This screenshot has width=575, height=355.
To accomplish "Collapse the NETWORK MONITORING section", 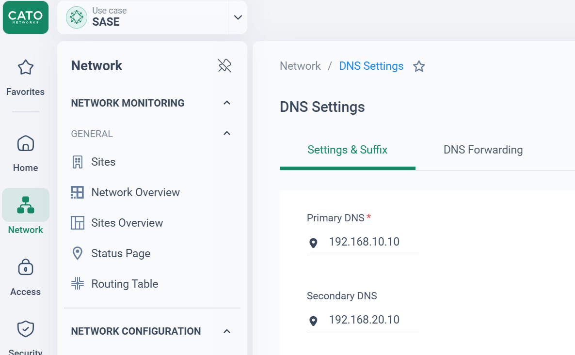I will (227, 103).
